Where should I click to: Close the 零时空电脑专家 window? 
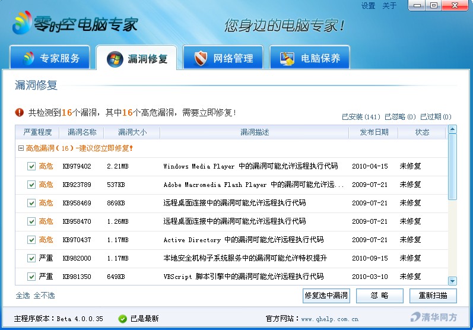coord(455,5)
